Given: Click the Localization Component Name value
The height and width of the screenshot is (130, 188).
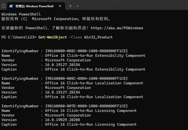Looking at the screenshot, I should pyautogui.click(x=94, y=83).
